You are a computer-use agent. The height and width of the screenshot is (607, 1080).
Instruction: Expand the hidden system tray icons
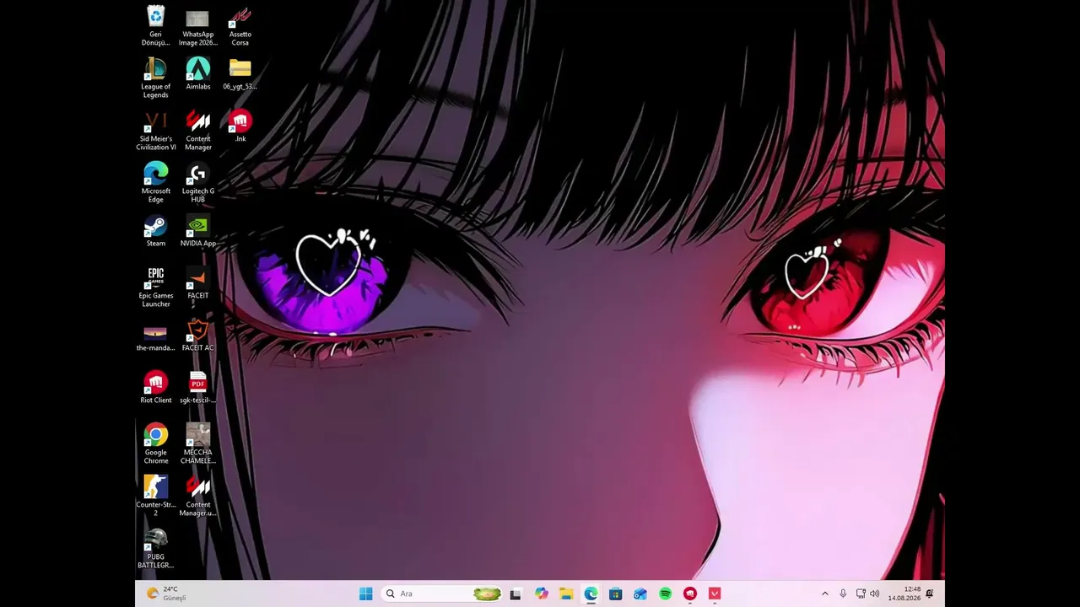[x=824, y=594]
